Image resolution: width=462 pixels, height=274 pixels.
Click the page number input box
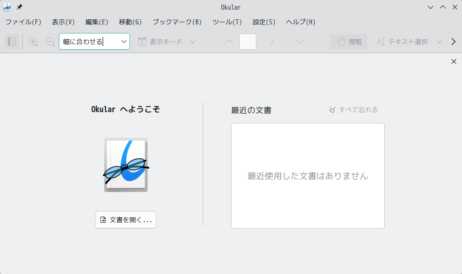coord(248,42)
